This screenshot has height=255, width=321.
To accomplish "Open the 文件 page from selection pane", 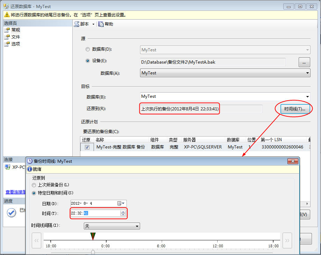I will point(15,37).
